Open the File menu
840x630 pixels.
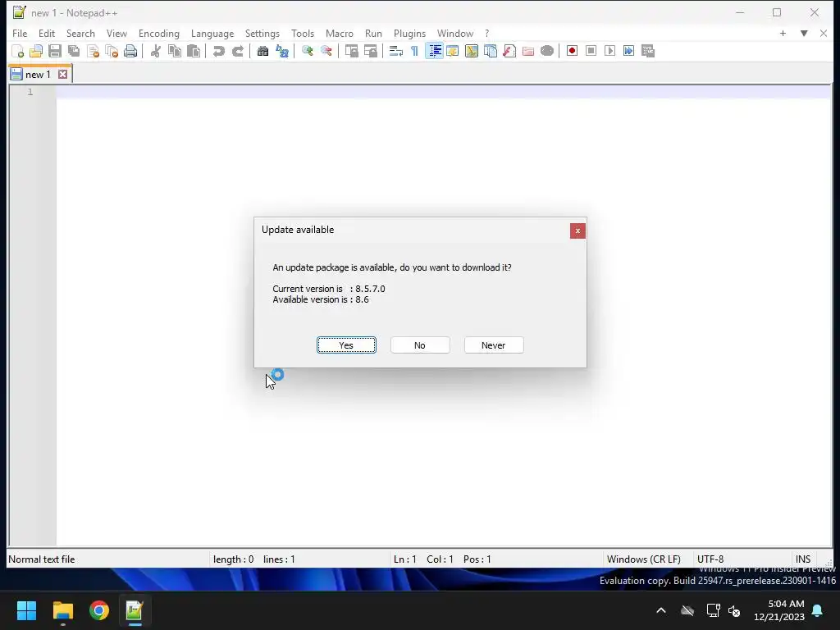pos(20,33)
